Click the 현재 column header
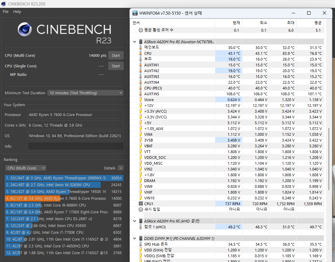This screenshot has height=262, width=335. coord(229,23)
